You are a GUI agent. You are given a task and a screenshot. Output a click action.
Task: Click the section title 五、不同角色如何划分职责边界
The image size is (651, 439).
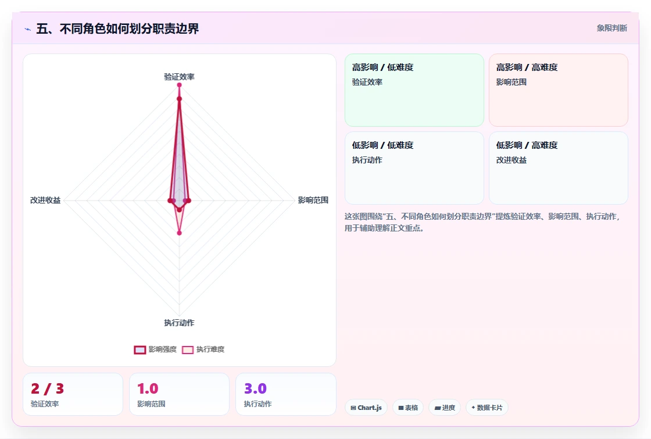(117, 28)
